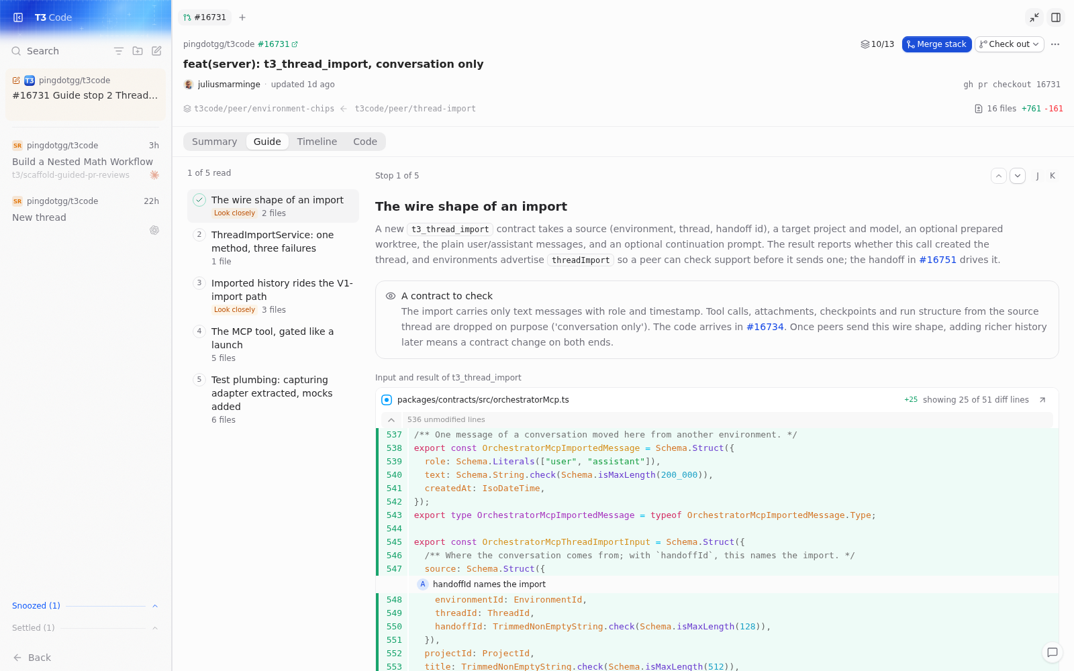This screenshot has height=671, width=1074.
Task: Select the #16731 top tab
Action: point(205,17)
